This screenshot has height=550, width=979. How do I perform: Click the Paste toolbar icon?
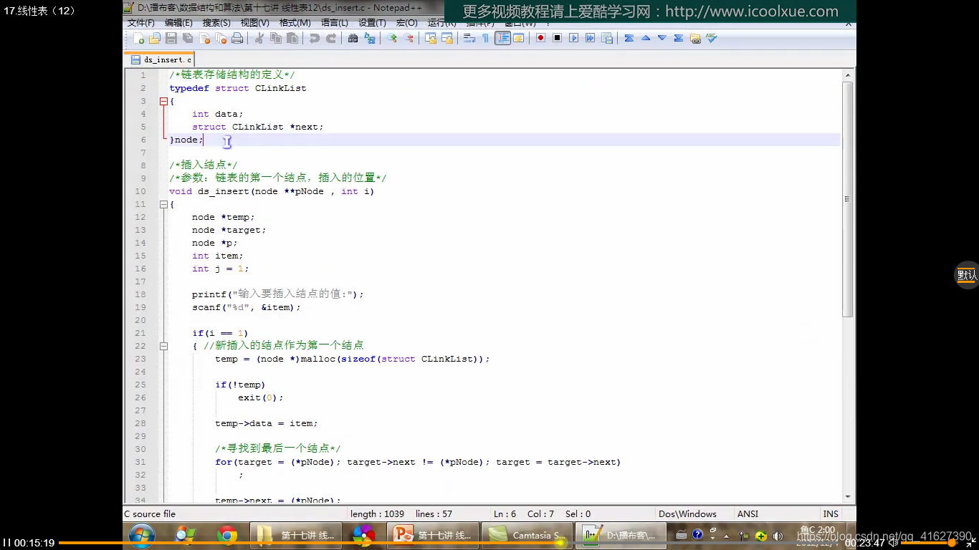point(292,38)
